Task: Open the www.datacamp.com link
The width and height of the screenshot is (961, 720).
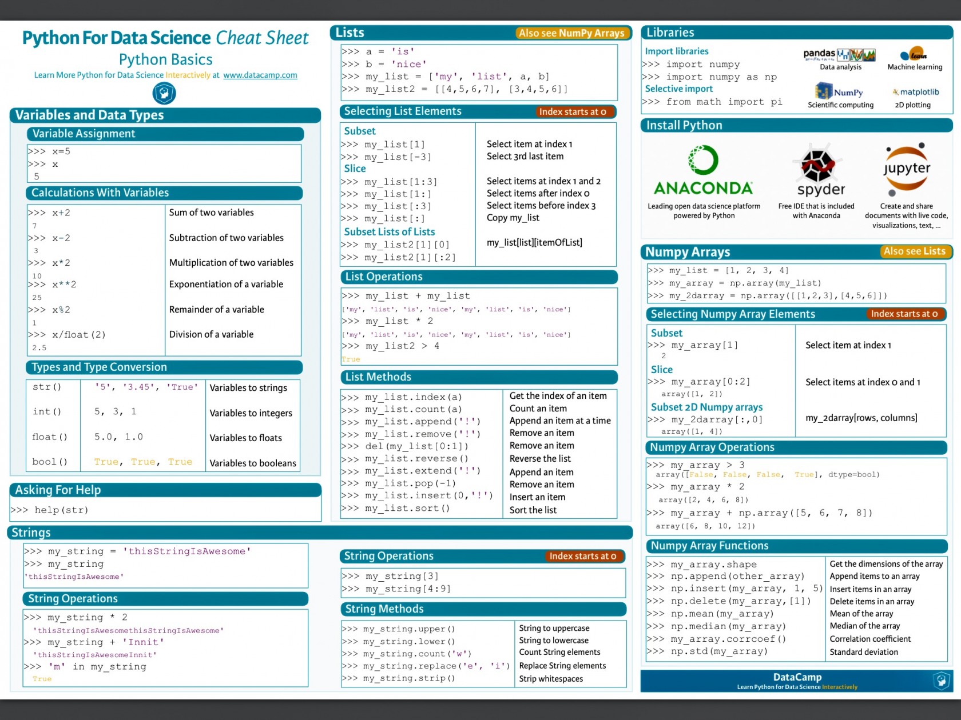Action: 260,75
